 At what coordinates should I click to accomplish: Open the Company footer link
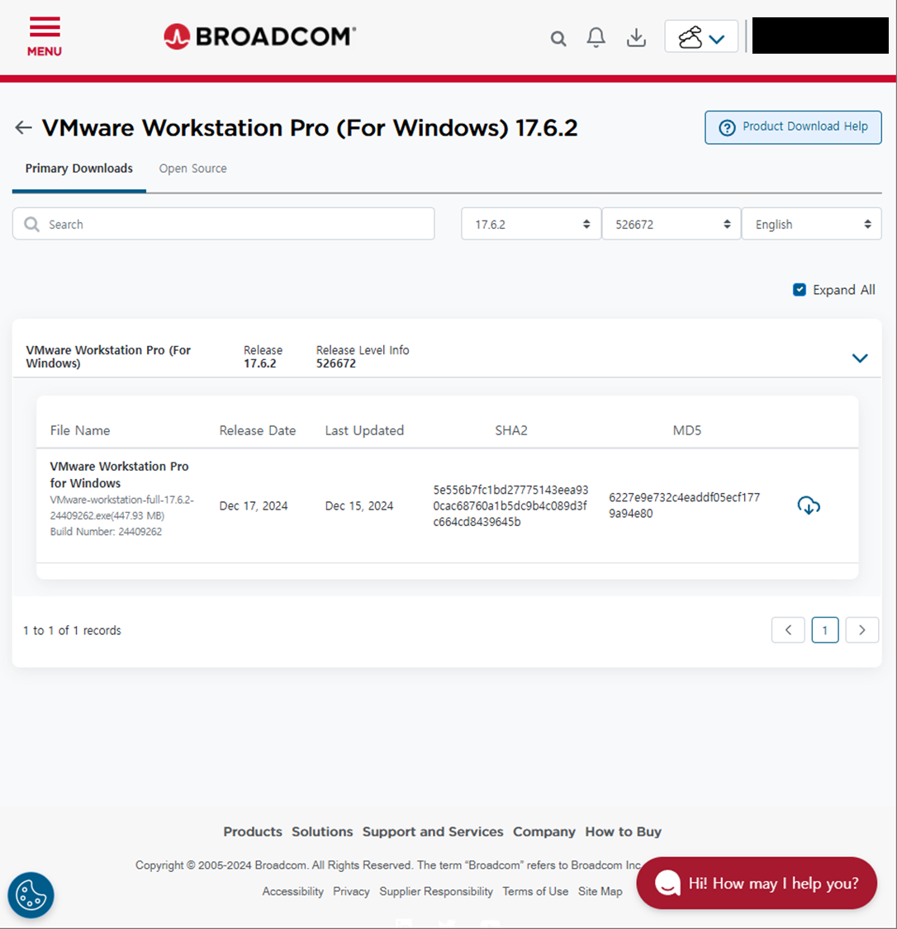coord(544,832)
